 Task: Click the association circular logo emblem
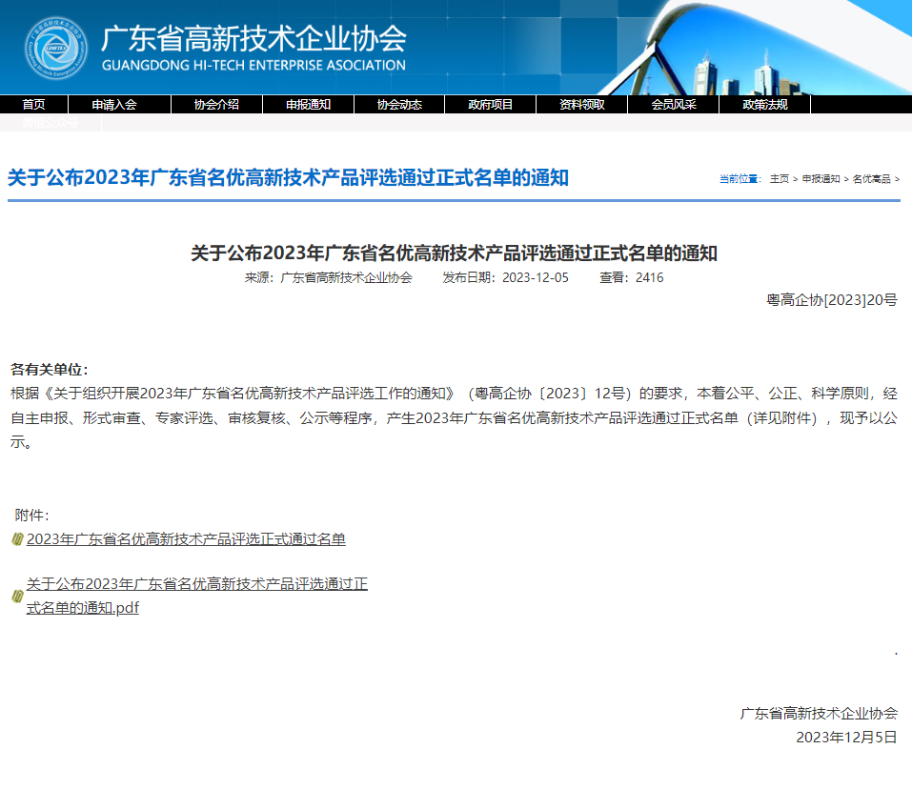click(x=56, y=48)
